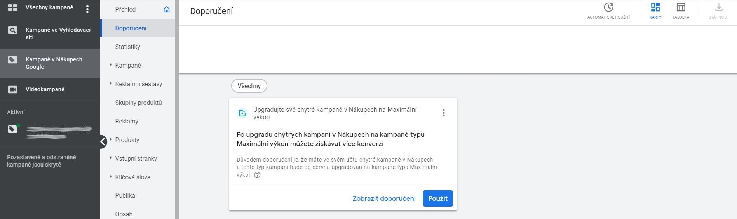Collapse the sidebar with the arrow handle
This screenshot has height=219, width=737.
[x=102, y=142]
